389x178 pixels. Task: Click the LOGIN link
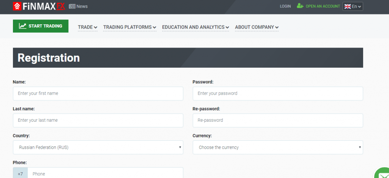[285, 6]
